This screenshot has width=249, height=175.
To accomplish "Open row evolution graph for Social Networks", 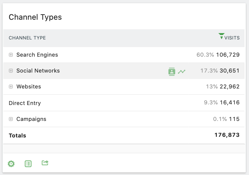I will (x=182, y=72).
